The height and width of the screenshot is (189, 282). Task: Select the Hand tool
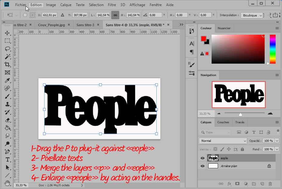pos(7,183)
